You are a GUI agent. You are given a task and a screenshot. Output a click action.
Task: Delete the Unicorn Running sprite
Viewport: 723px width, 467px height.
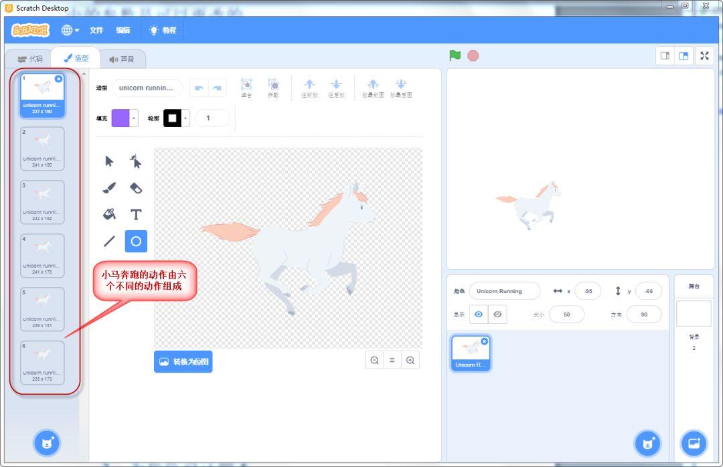[x=484, y=341]
